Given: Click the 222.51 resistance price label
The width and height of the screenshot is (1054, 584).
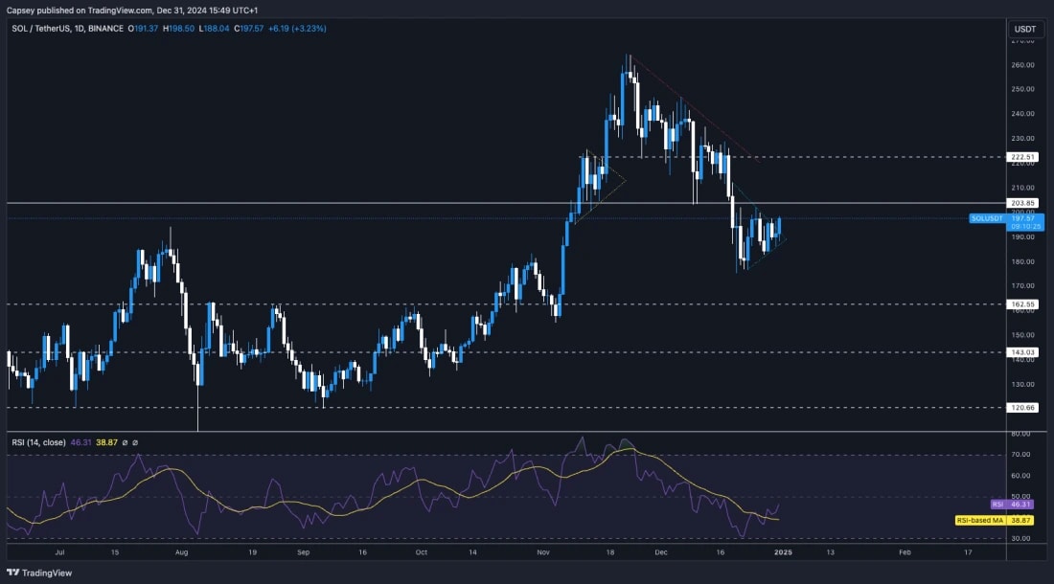Looking at the screenshot, I should click(x=1020, y=154).
